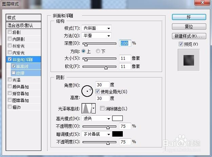Select the 样式 header in the list
Image resolution: width=212 pixels, height=157 pixels.
coord(23,18)
